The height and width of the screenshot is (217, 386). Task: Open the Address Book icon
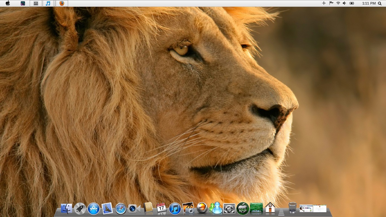click(x=148, y=208)
